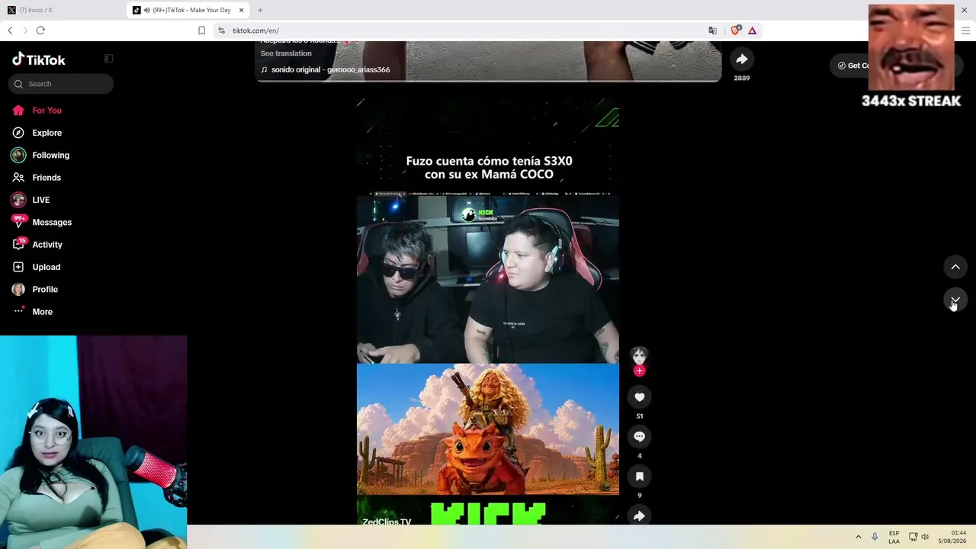The image size is (976, 549).
Task: Reload the TikTok page
Action: coord(40,30)
